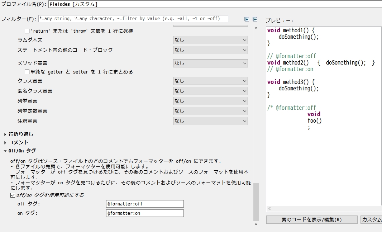Click the collapse all sections icon
This screenshot has width=382, height=232.
click(255, 19)
